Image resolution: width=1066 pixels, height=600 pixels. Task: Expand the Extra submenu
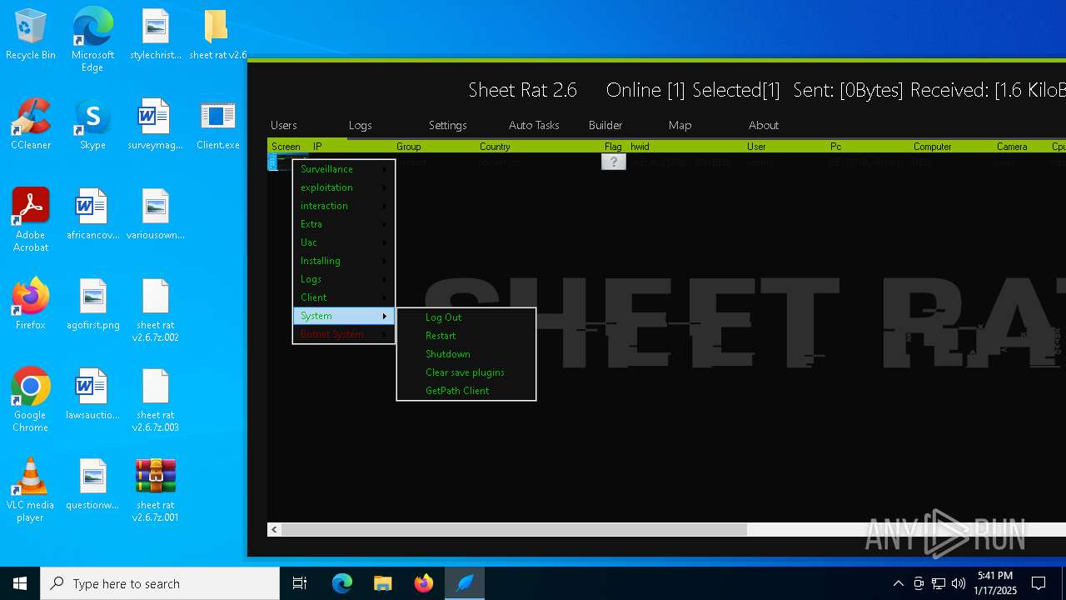pyautogui.click(x=344, y=224)
